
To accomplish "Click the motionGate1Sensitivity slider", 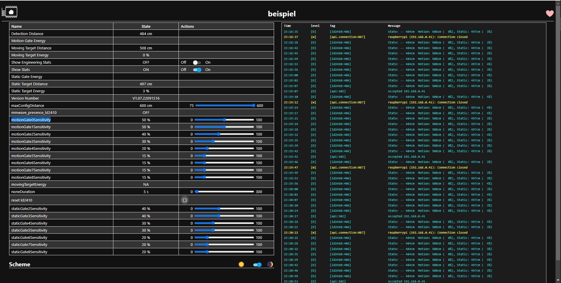I will (x=224, y=127).
